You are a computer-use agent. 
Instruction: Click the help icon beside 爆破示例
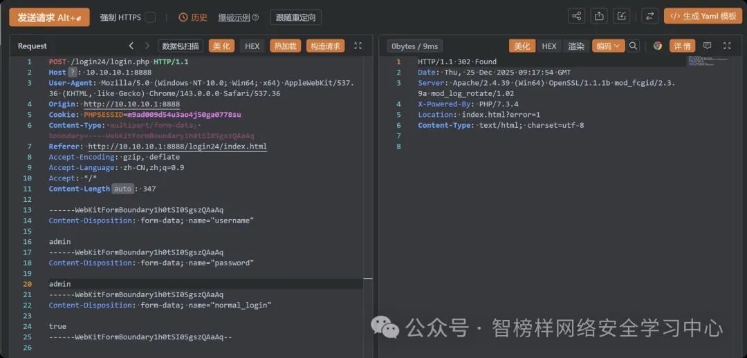point(255,17)
